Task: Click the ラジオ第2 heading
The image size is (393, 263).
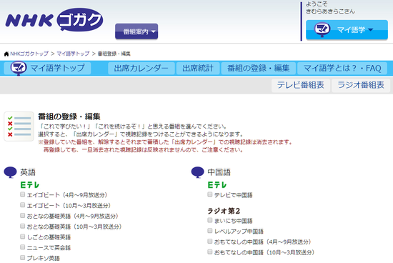Action: [x=224, y=211]
